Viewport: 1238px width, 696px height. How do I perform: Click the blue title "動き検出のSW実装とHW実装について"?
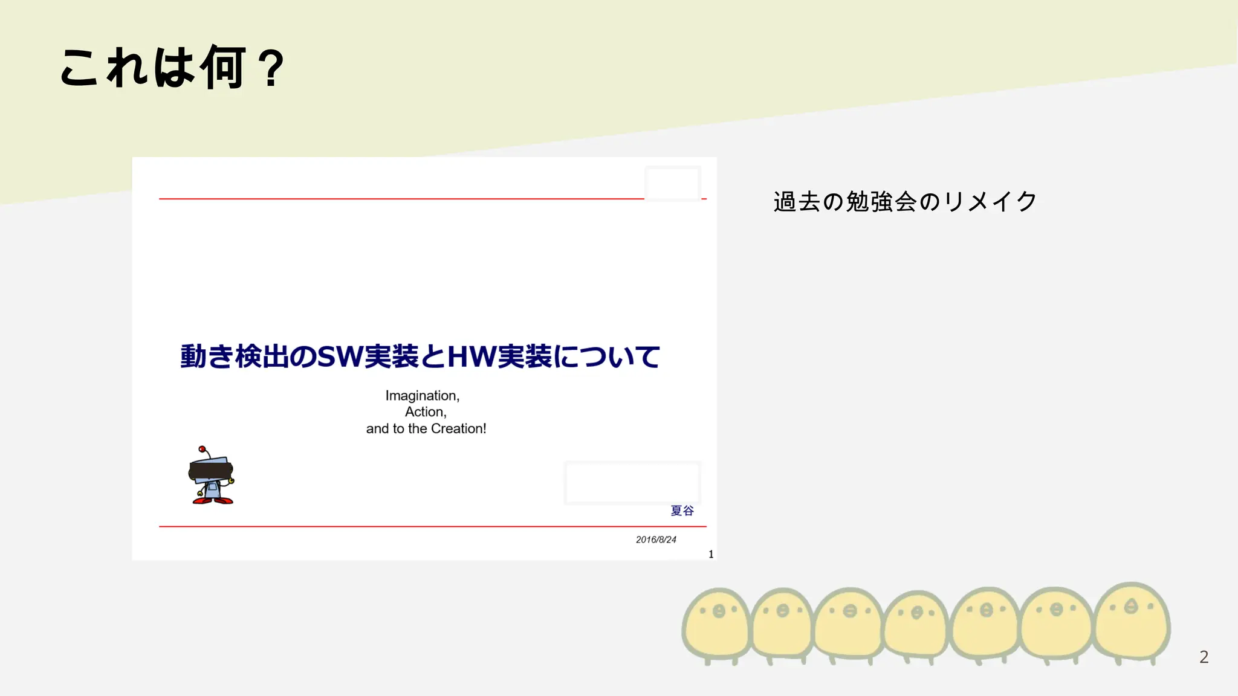tap(420, 356)
